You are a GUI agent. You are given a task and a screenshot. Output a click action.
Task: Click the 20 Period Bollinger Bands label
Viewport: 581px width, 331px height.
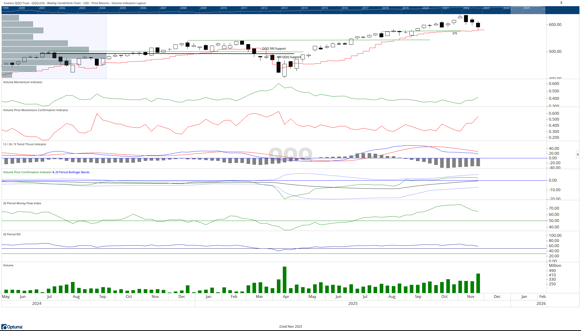72,172
